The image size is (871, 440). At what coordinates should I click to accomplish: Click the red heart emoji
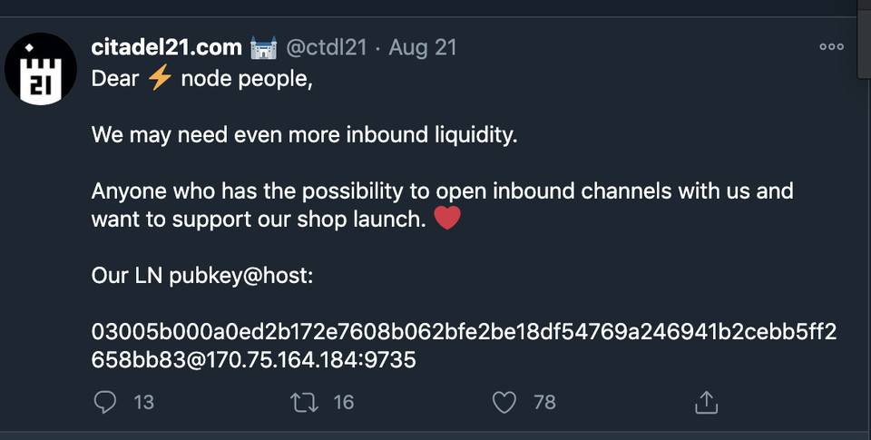pos(447,218)
